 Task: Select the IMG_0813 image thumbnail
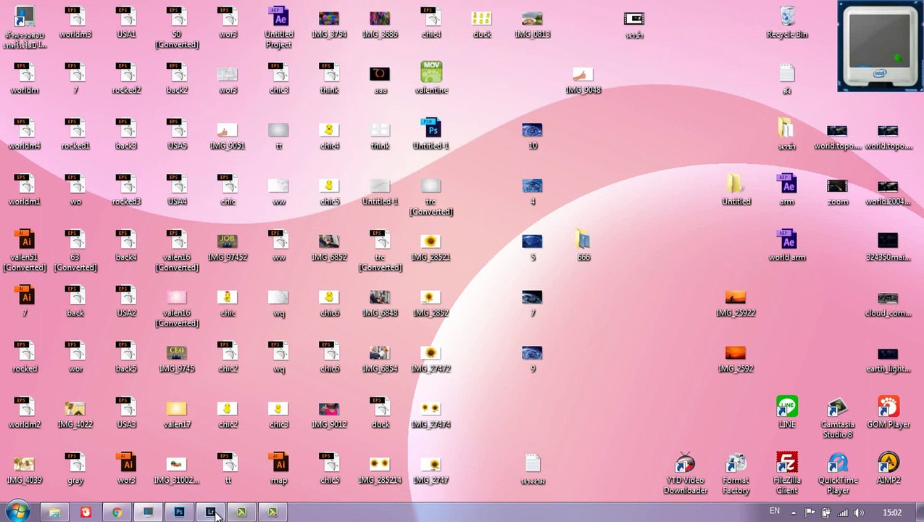[x=533, y=22]
